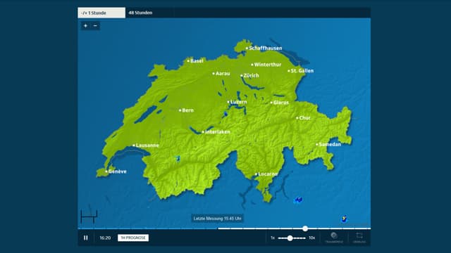The height and width of the screenshot is (253, 451).
Task: Click the Aarau city label
Action: [223, 74]
